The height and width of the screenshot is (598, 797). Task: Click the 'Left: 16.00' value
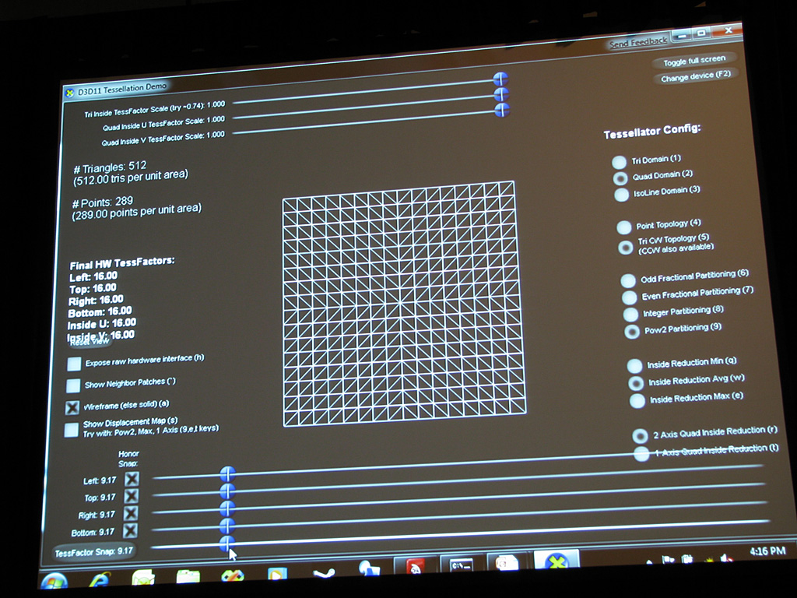point(93,276)
